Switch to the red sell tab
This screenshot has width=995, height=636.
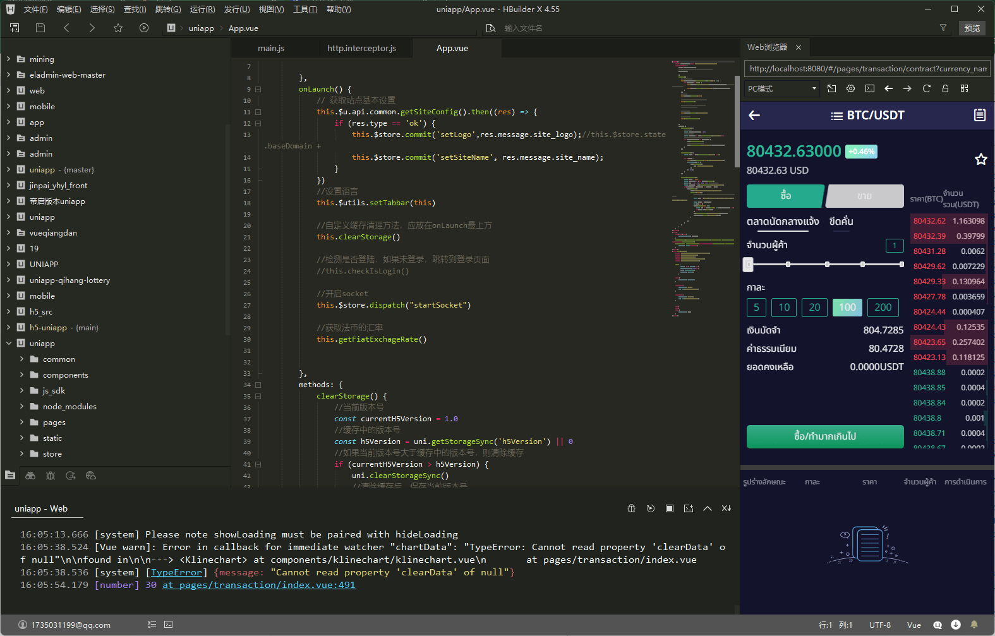[864, 196]
